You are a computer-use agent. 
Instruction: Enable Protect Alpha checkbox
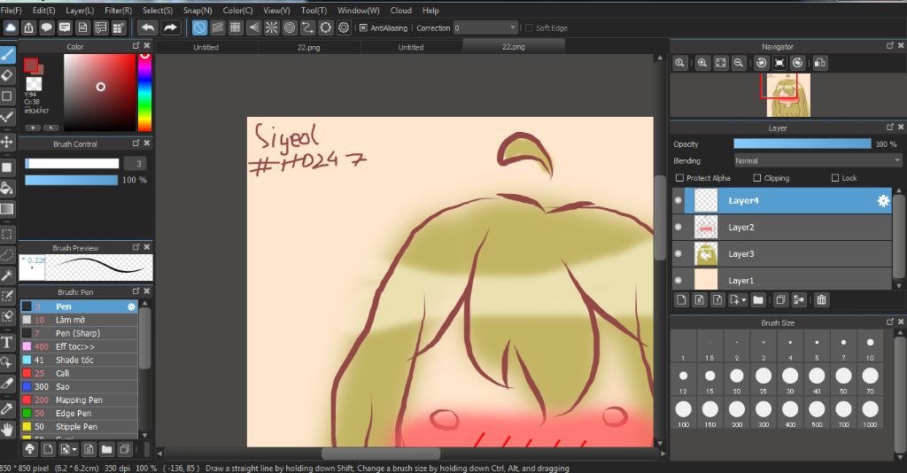[x=679, y=178]
